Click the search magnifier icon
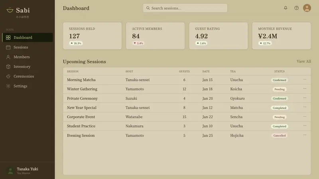 coord(148,8)
